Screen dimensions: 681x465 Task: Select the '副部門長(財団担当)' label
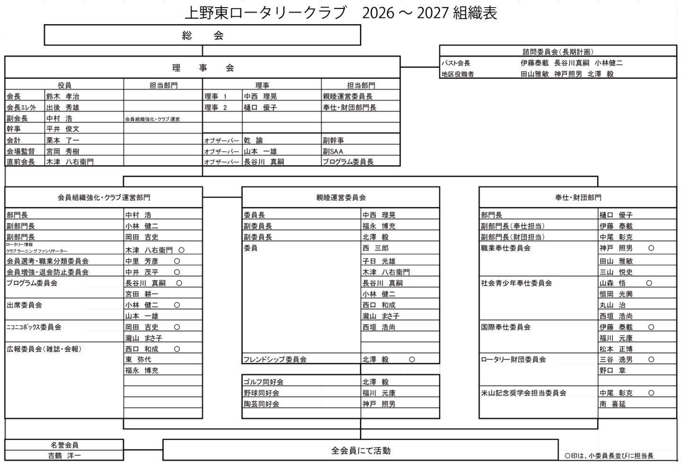click(x=513, y=237)
